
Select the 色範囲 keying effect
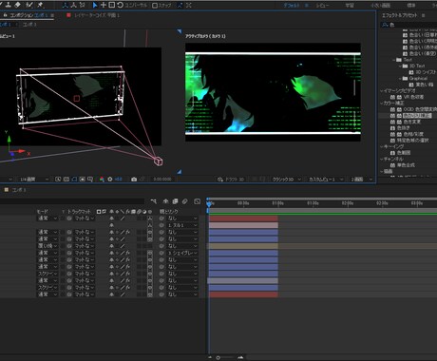tap(404, 153)
